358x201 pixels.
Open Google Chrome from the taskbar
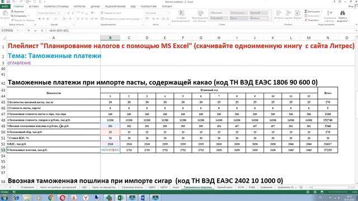[x=51, y=198]
